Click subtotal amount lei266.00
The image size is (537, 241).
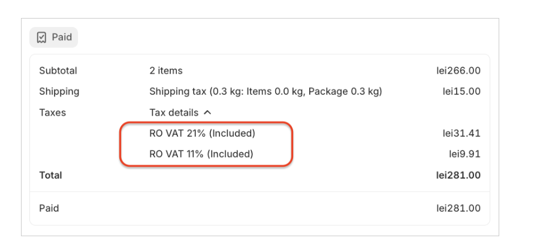click(458, 71)
